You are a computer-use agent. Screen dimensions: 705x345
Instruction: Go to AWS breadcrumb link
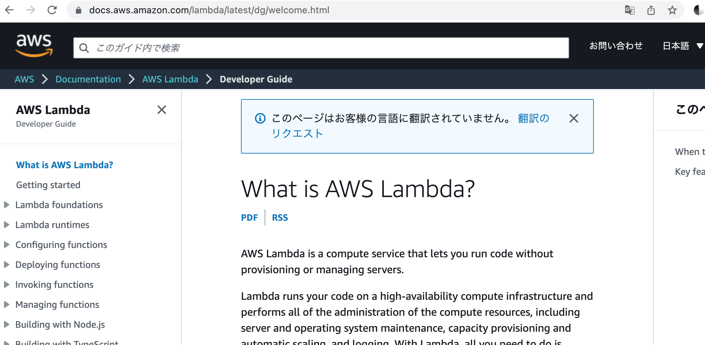click(x=24, y=79)
